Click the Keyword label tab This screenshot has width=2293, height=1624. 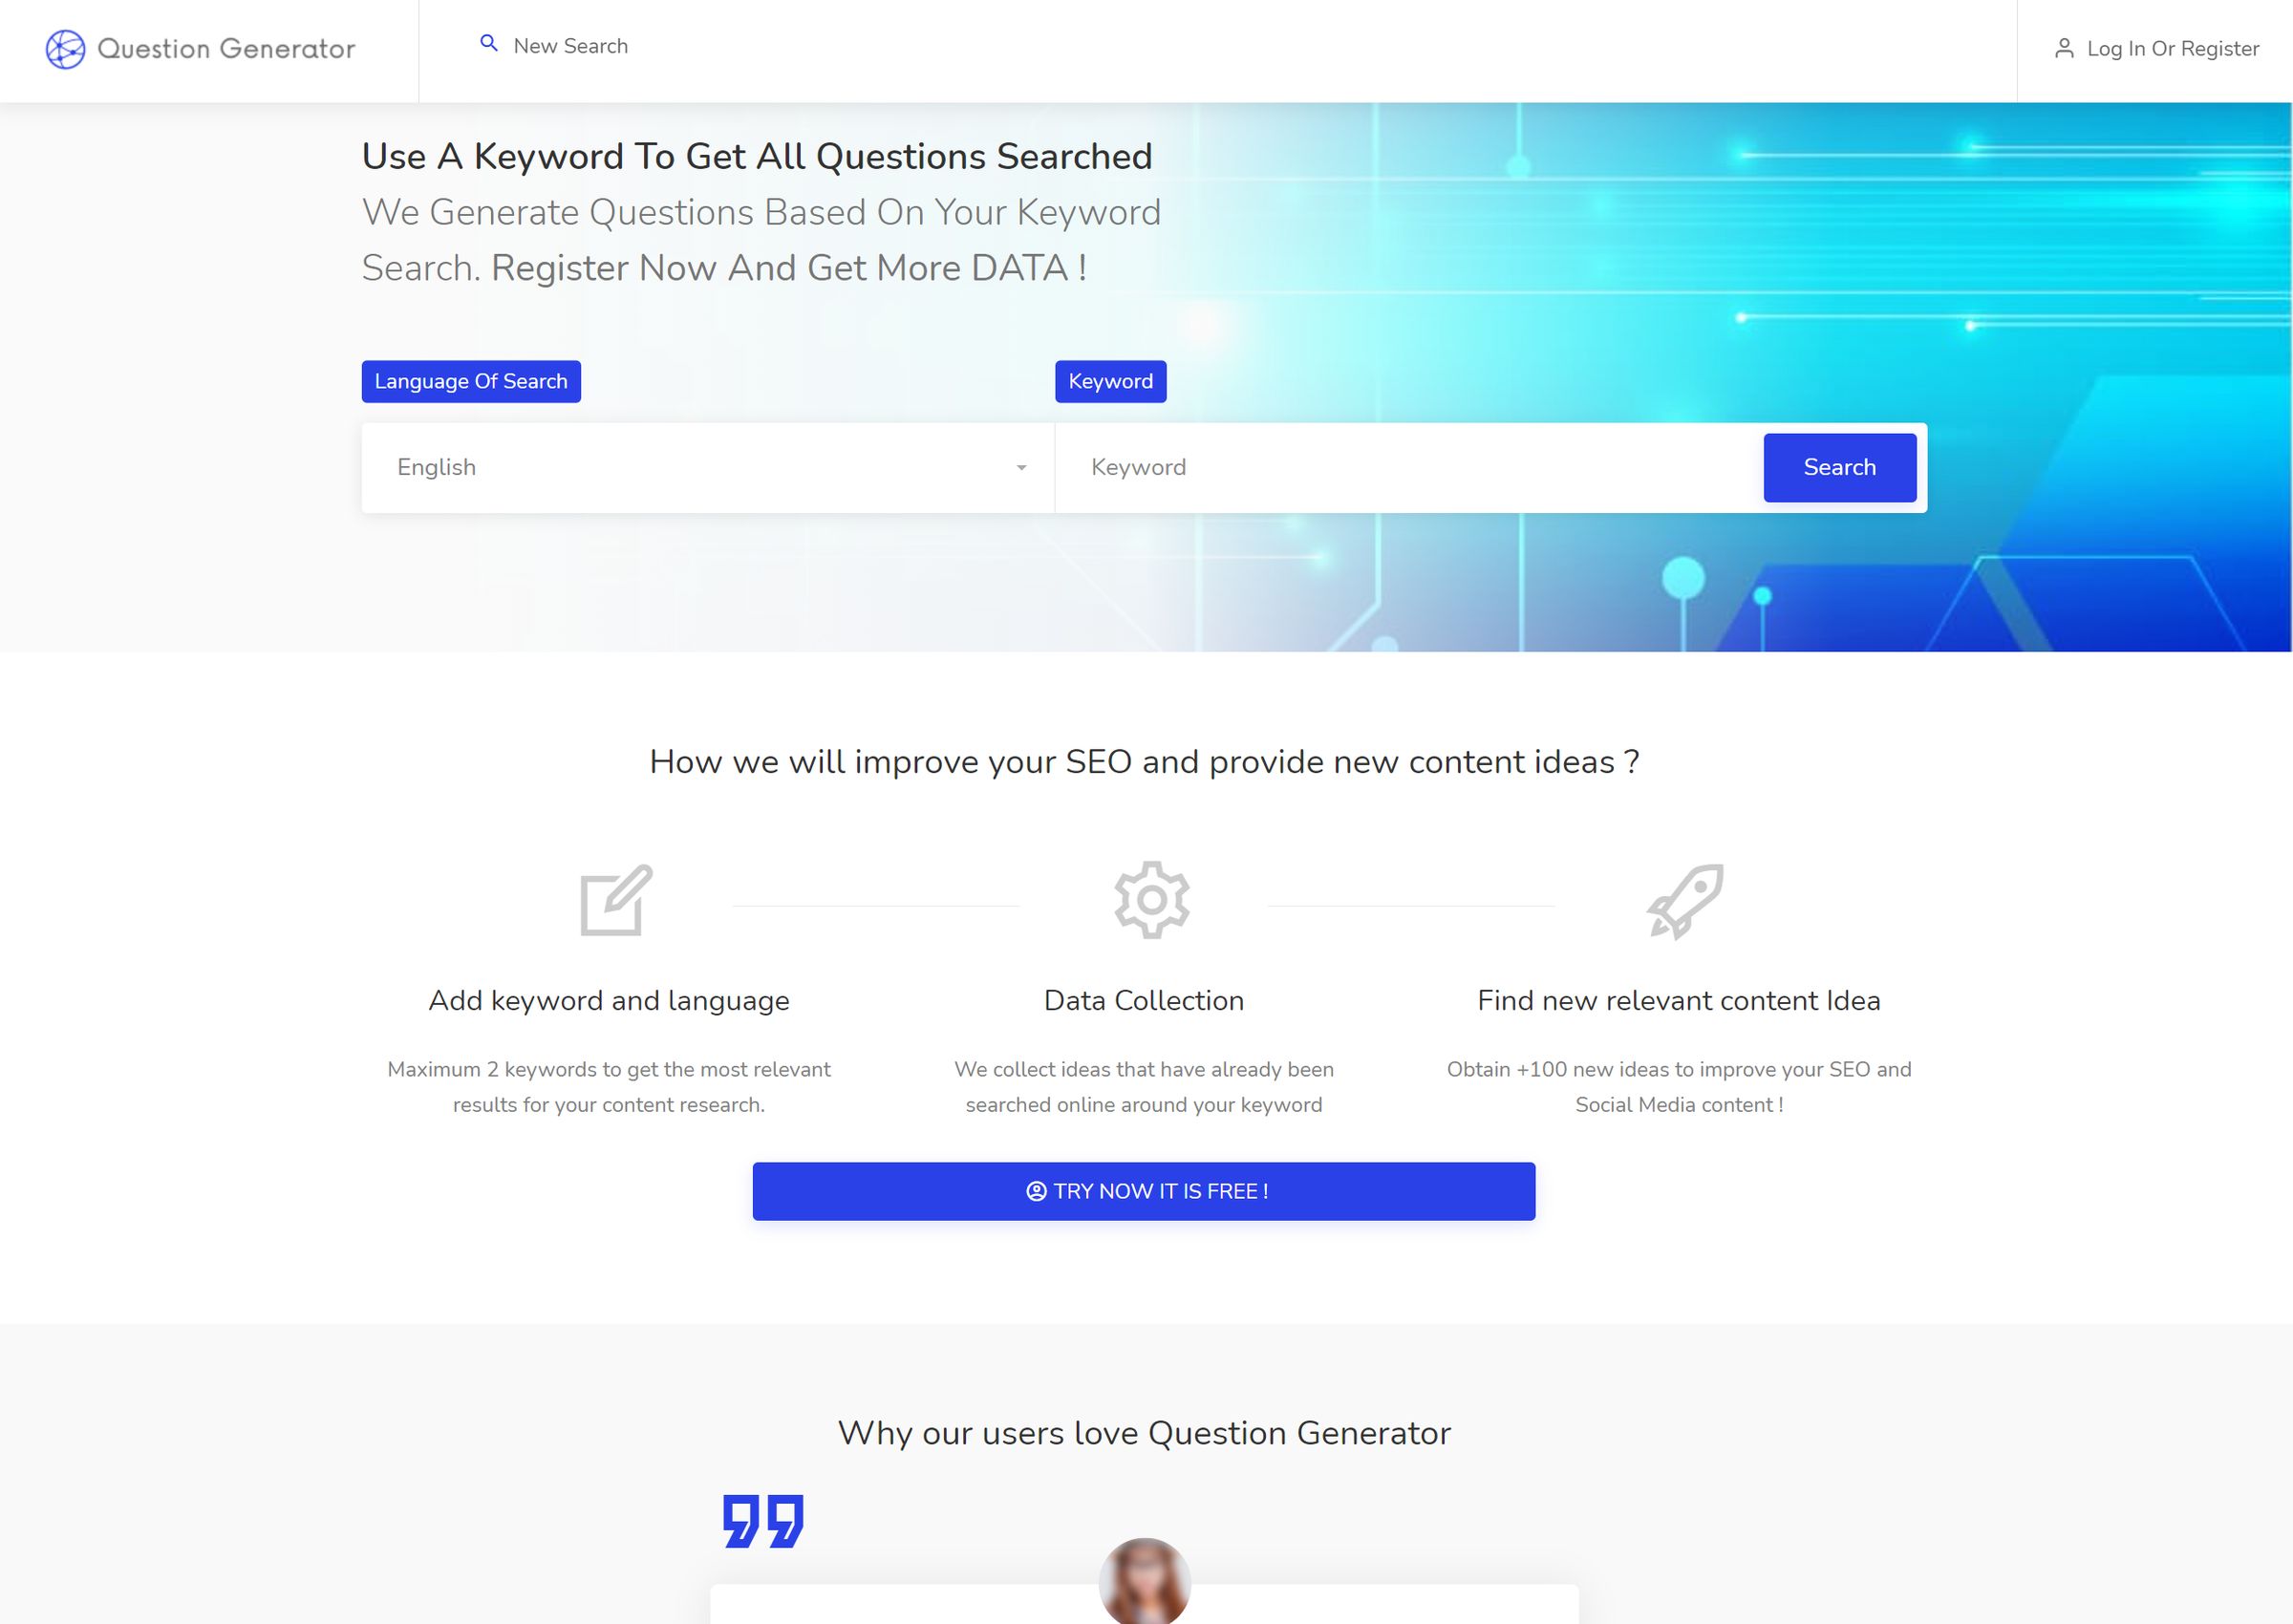point(1110,381)
